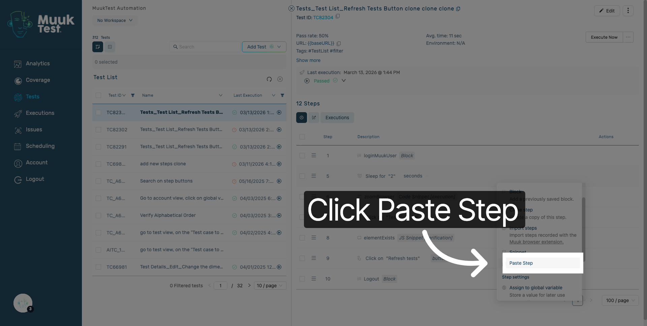
Task: Open the 100 / page selector
Action: pos(620,300)
